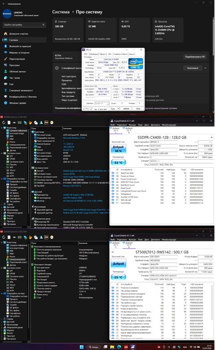
Task: Open the AIDA64 red 64 taskbar icon
Action: pos(126,347)
